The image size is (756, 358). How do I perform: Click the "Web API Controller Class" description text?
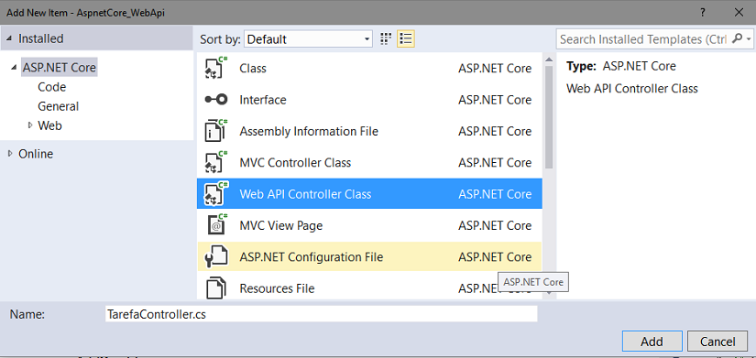632,89
